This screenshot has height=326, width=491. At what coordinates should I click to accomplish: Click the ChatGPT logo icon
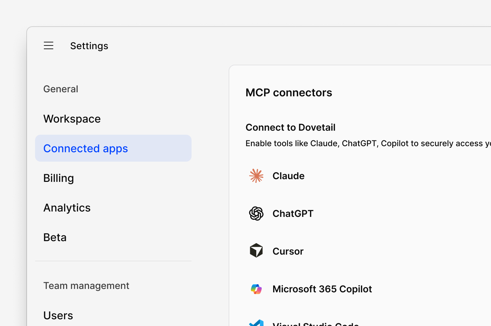pos(256,214)
